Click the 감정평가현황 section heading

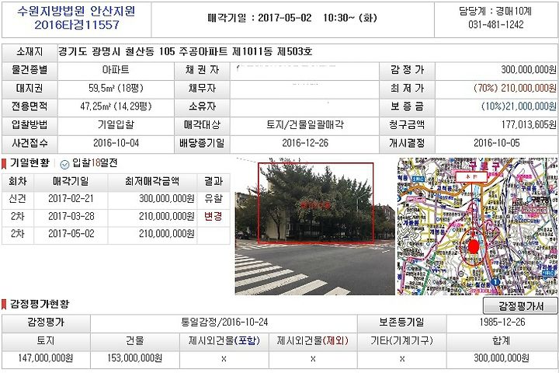(40, 305)
